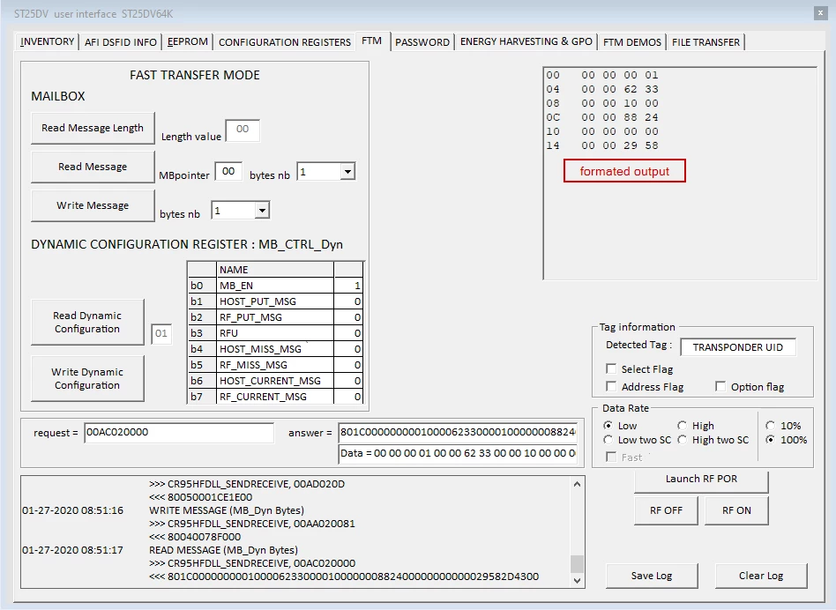The height and width of the screenshot is (610, 836).
Task: Select the High data rate radio button
Action: point(682,426)
